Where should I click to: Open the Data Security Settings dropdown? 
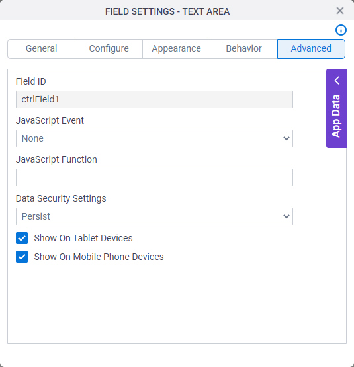[154, 216]
